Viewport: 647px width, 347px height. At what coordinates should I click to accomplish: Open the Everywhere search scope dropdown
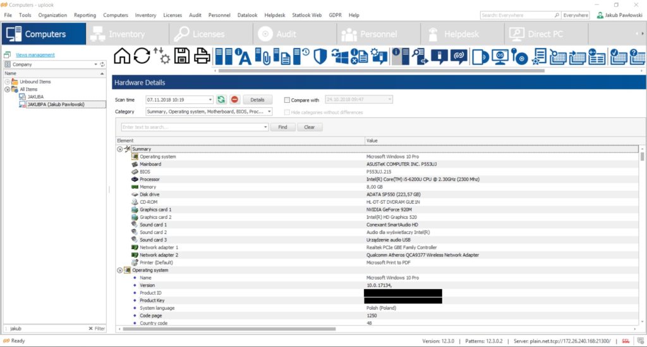pyautogui.click(x=576, y=15)
